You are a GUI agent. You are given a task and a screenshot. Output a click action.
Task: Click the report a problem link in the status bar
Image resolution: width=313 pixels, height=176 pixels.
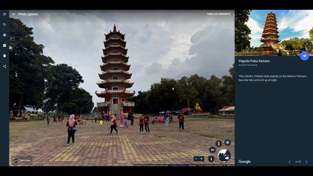point(179,165)
